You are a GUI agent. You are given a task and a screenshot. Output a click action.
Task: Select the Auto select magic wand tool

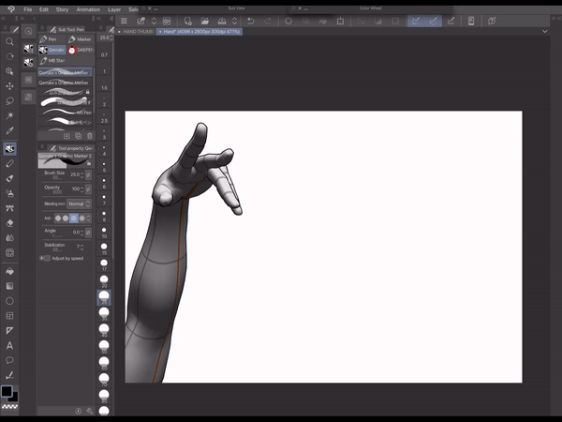click(9, 115)
